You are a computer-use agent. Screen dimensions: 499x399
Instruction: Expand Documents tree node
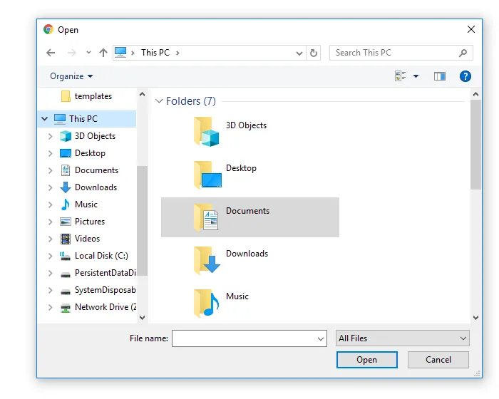(51, 170)
